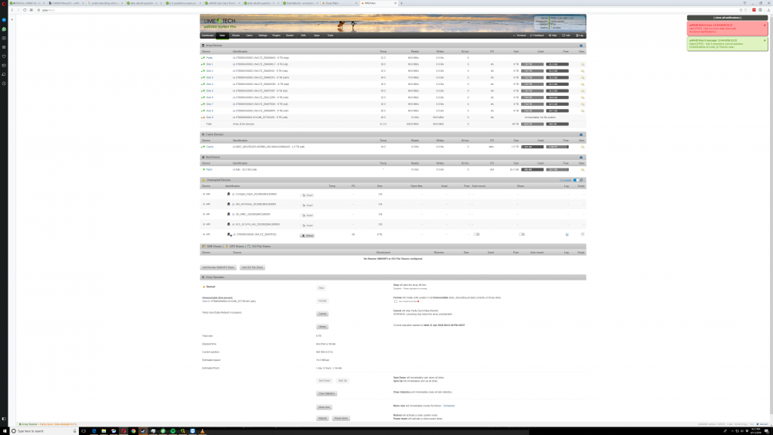The image size is (773, 435).
Task: Dismiss the green Disk 9 notice notification
Action: coord(764,40)
